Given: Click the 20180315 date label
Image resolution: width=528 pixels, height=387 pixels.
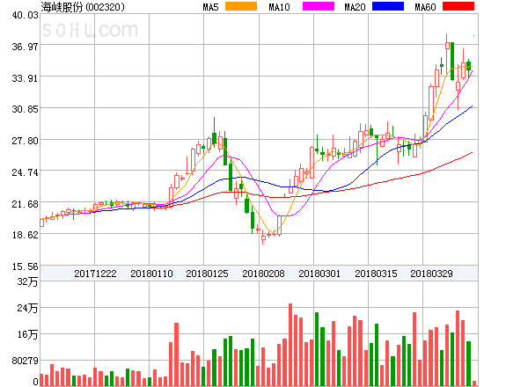Looking at the screenshot, I should pos(376,274).
